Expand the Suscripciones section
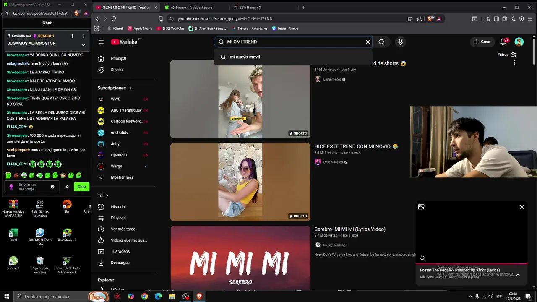This screenshot has width=537, height=302. [x=115, y=88]
